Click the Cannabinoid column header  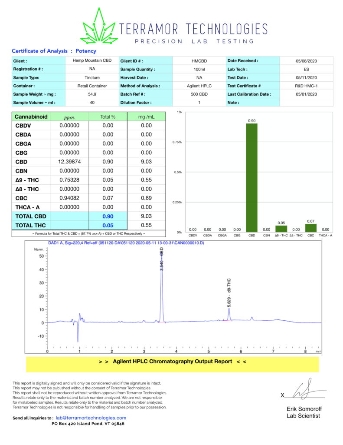pyautogui.click(x=31, y=116)
